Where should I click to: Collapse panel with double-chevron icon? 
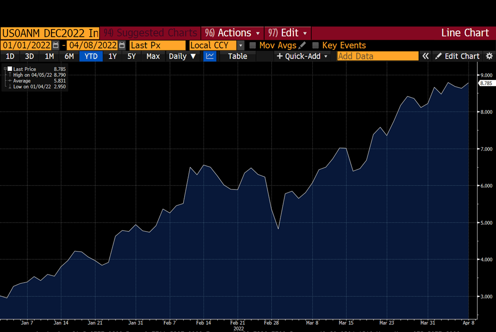(x=425, y=57)
